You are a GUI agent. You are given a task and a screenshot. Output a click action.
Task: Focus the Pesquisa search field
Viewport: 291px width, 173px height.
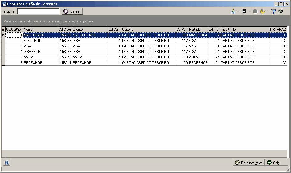(38, 11)
